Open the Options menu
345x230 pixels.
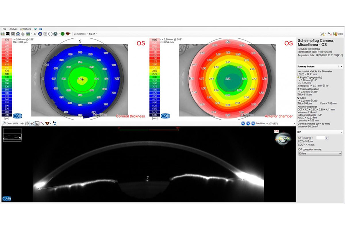click(x=26, y=29)
